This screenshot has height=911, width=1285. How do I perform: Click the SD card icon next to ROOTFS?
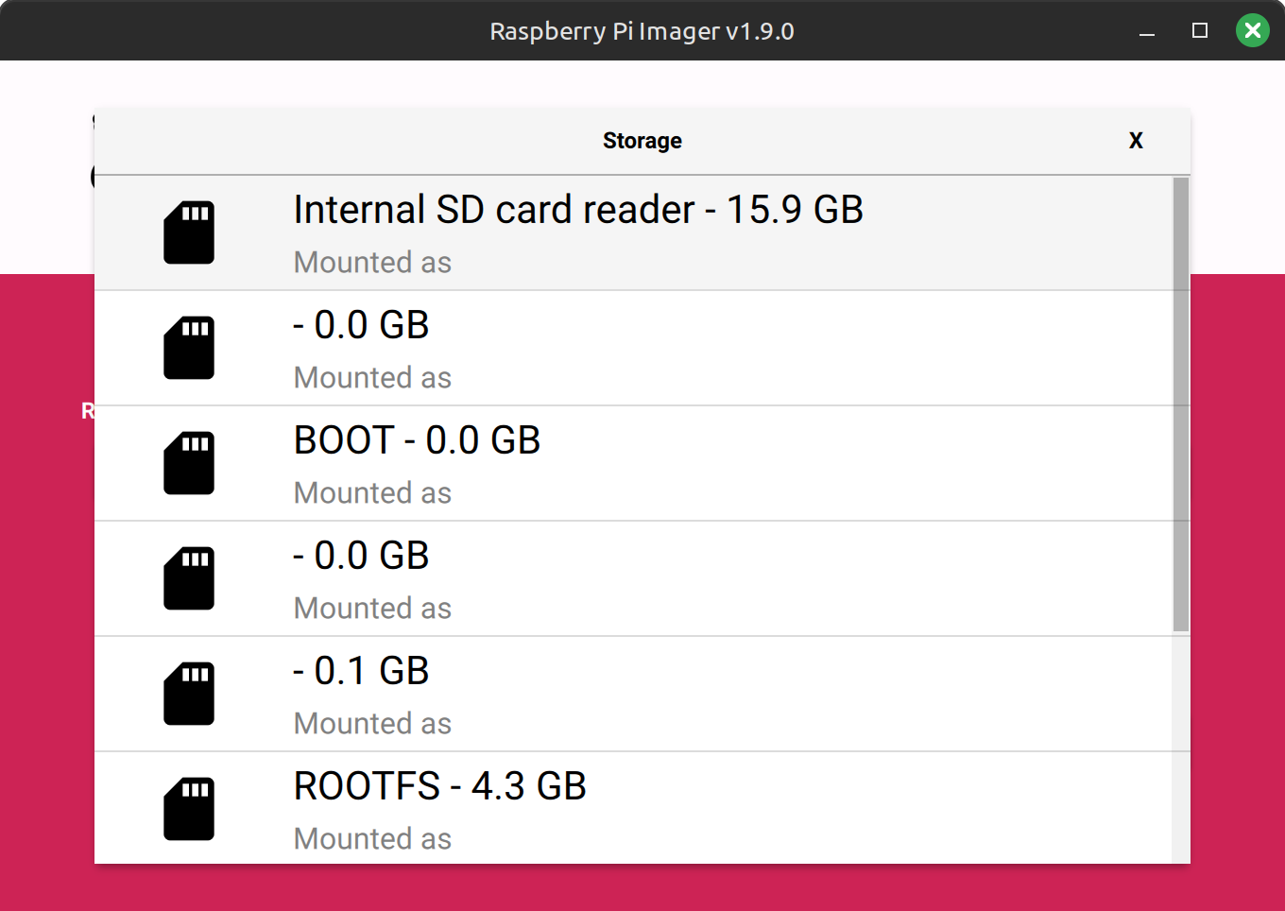click(189, 809)
